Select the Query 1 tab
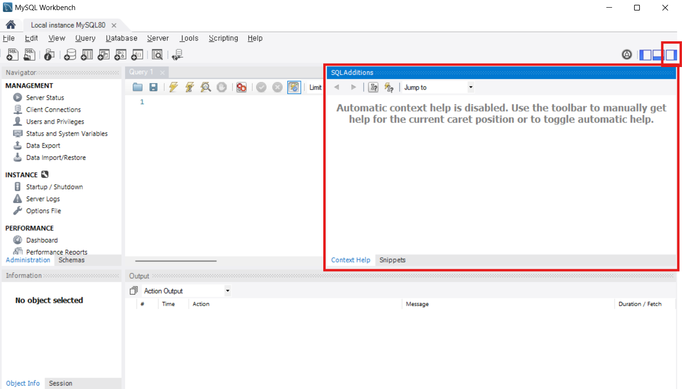 (141, 72)
